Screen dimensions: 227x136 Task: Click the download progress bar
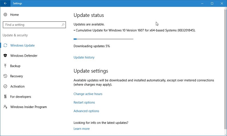pos(103,39)
